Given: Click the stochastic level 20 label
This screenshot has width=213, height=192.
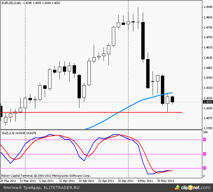Looking at the screenshot, I should [x=204, y=168].
